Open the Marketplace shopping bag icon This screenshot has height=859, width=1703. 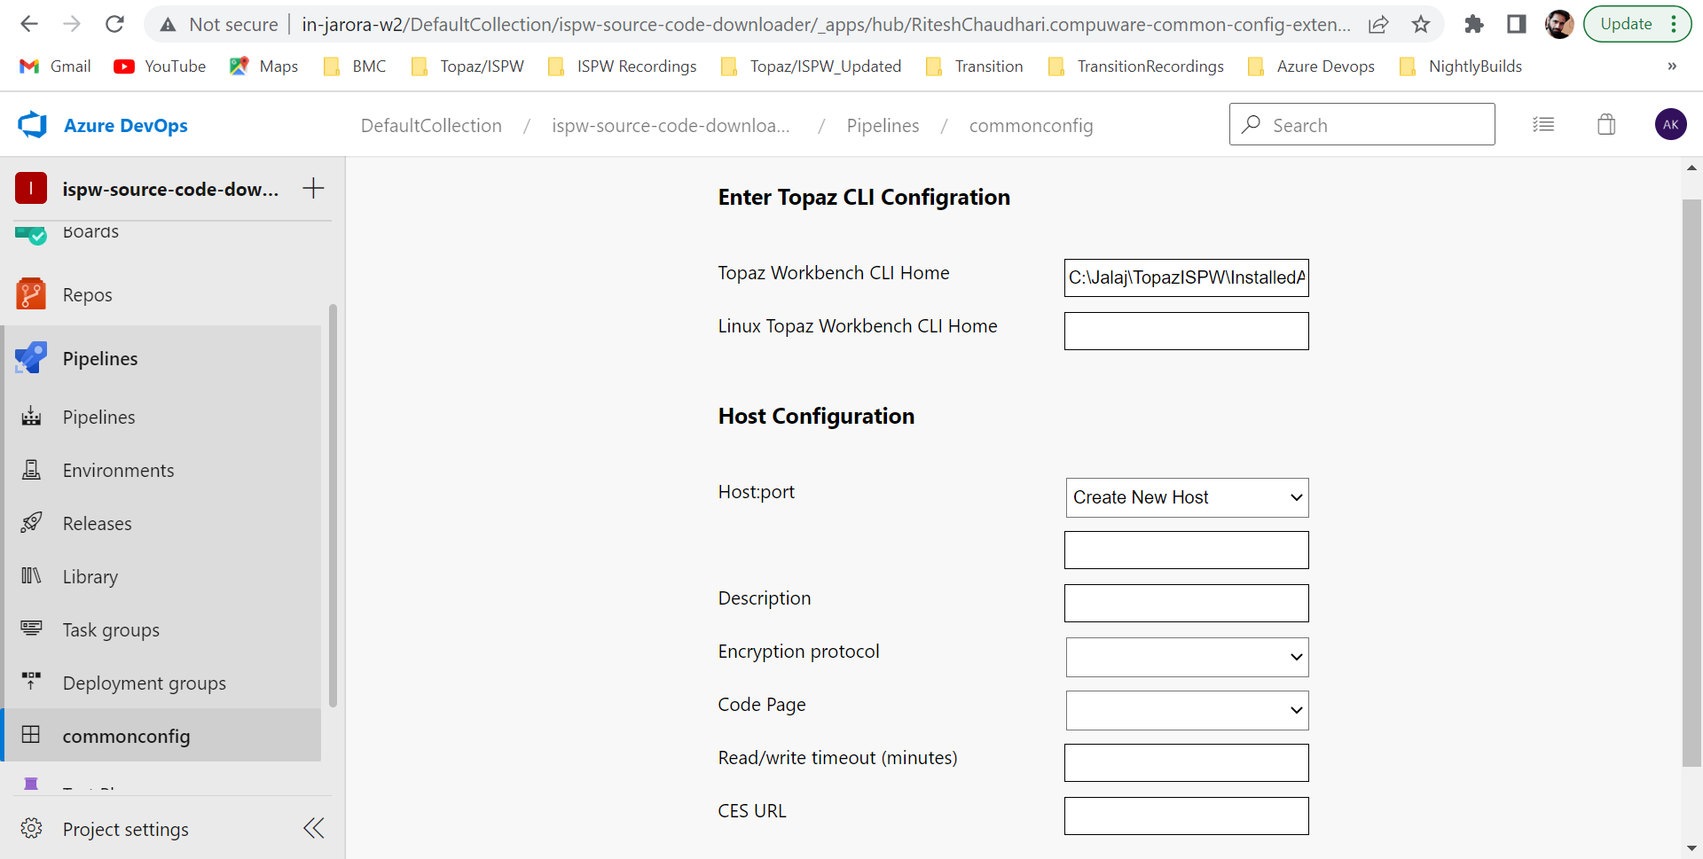point(1606,124)
